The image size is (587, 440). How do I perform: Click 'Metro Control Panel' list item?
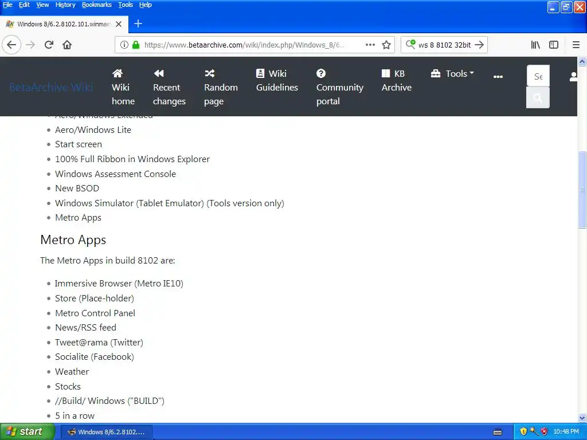[95, 313]
